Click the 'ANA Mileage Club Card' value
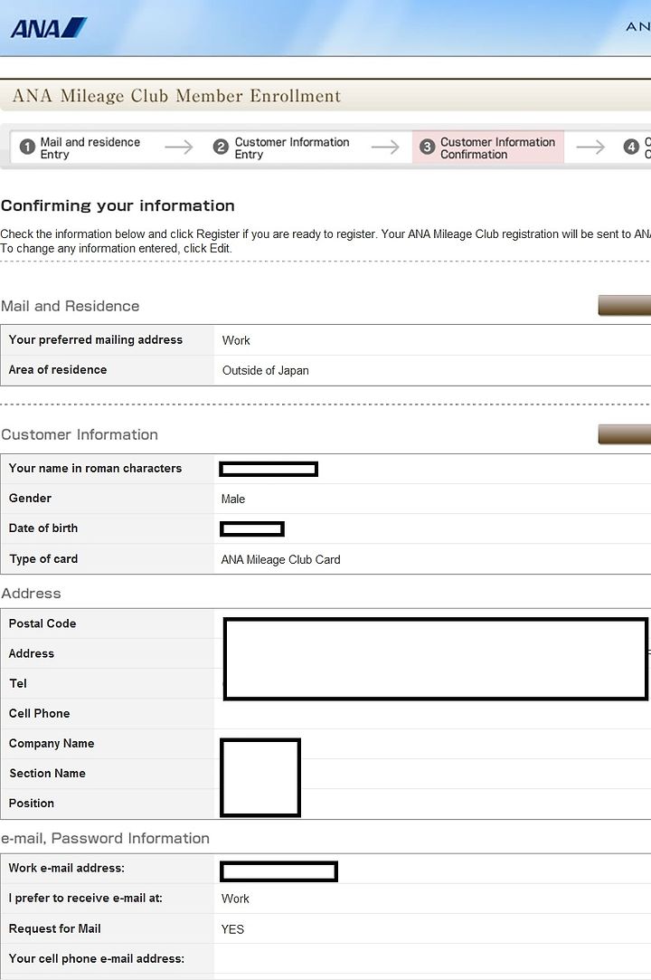651x980 pixels. tap(280, 560)
